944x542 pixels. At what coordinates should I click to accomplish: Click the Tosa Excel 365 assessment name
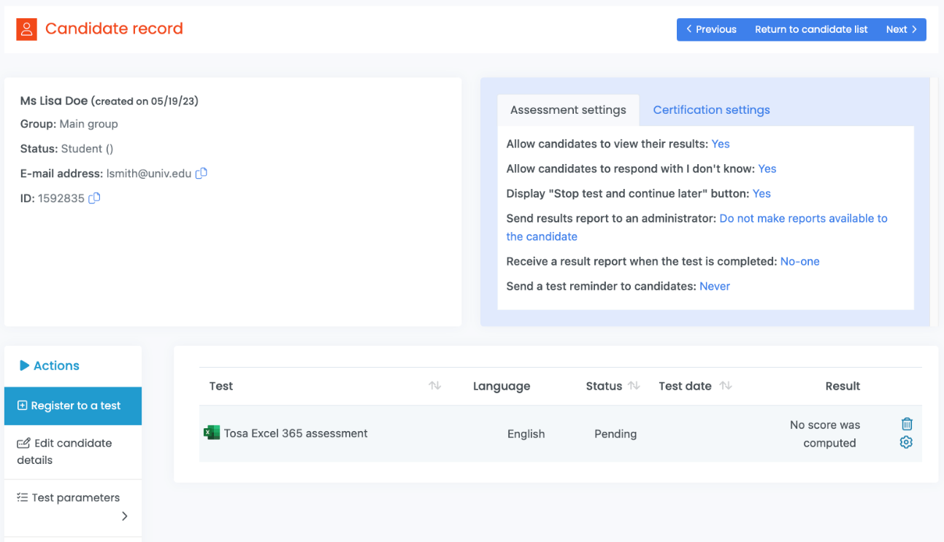click(296, 433)
